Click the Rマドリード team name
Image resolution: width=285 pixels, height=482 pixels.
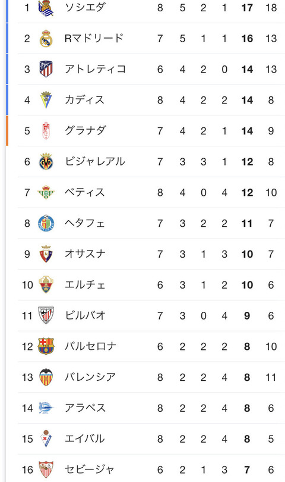tap(94, 39)
